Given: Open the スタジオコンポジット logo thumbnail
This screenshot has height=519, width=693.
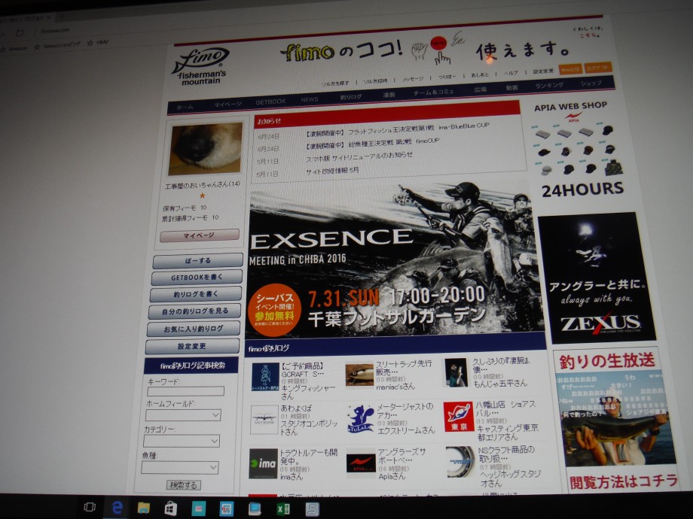Looking at the screenshot, I should click(x=264, y=420).
